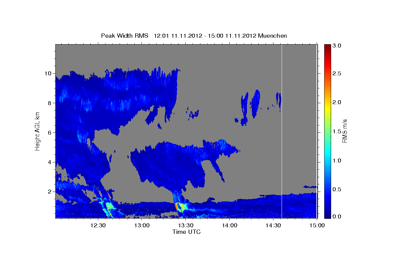Click the 'Time UTC' axis label

186,232
